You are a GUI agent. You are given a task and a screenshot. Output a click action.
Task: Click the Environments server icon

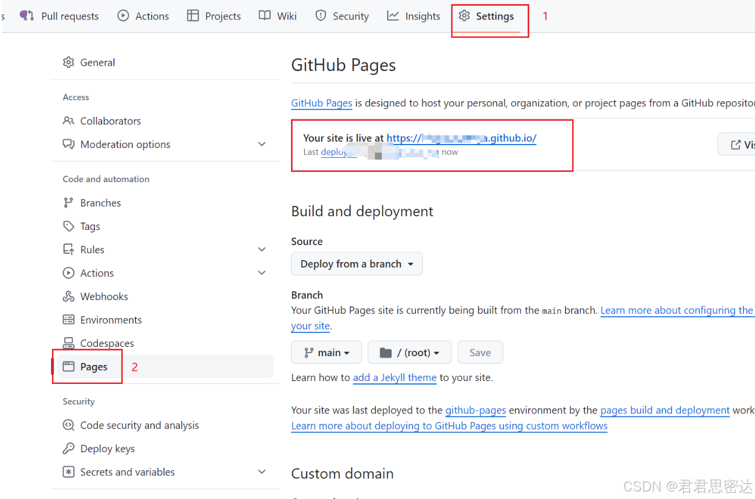[x=69, y=320]
